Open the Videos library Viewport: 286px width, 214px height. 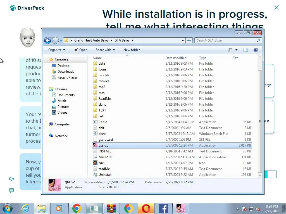(x=62, y=113)
